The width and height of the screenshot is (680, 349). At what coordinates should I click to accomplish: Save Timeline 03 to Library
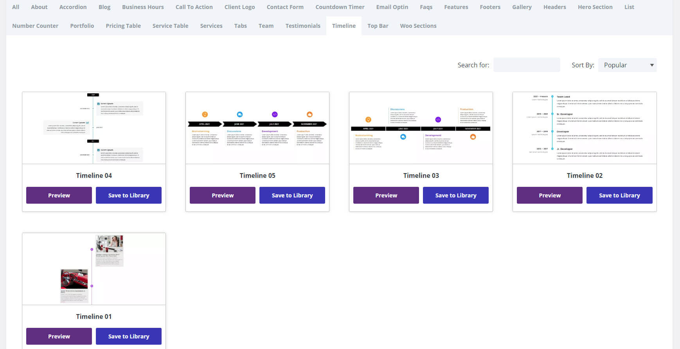click(456, 195)
